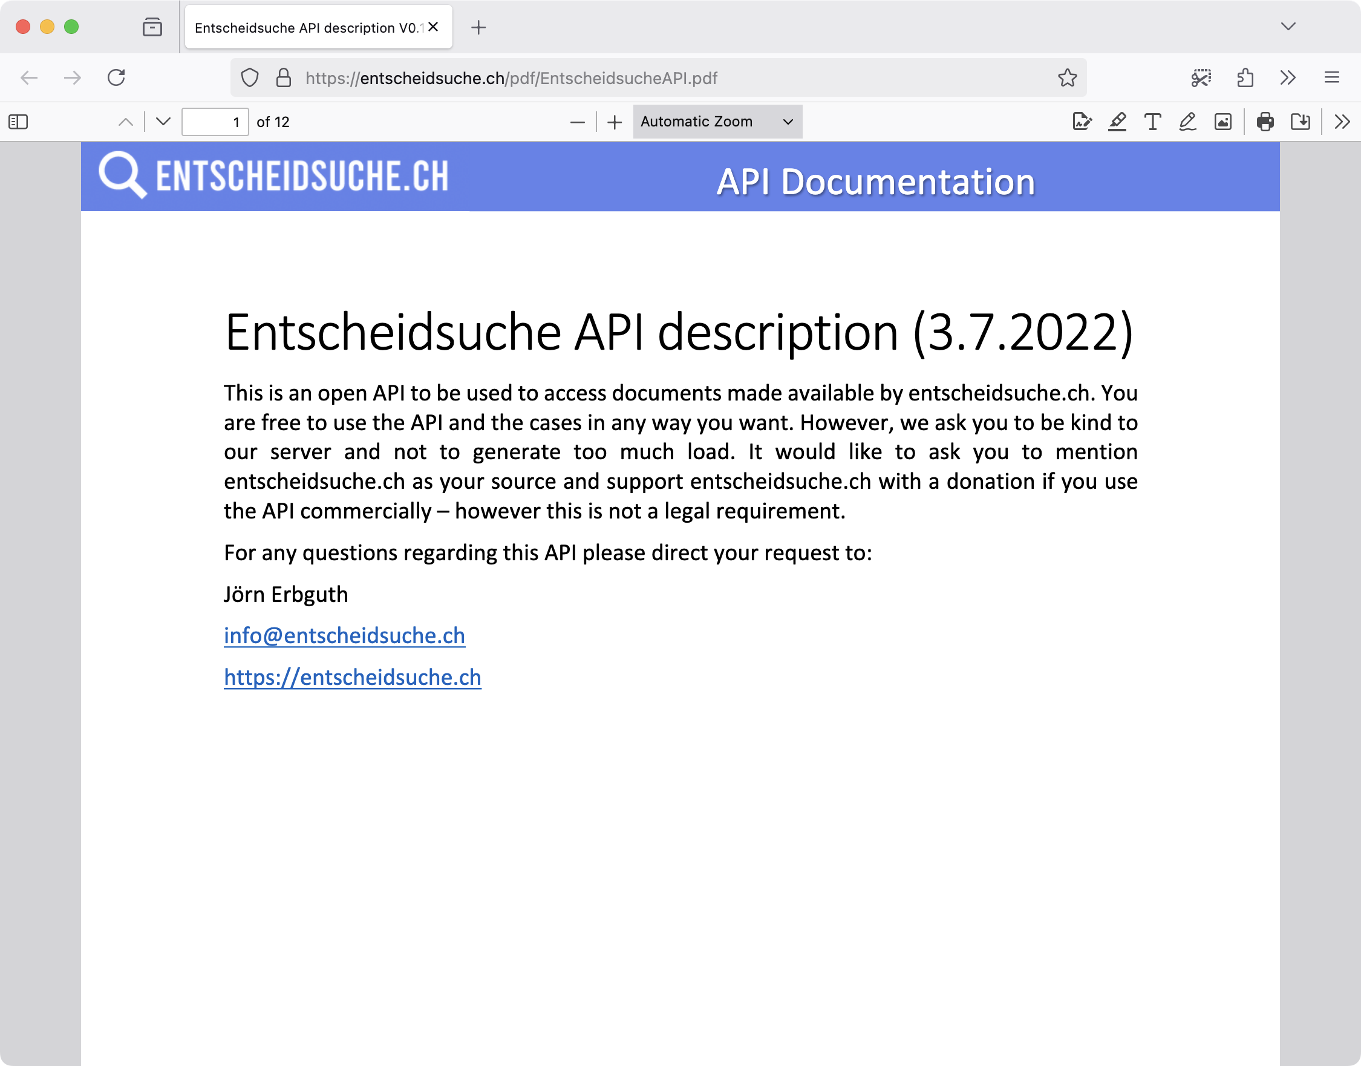Image resolution: width=1361 pixels, height=1066 pixels.
Task: Open a new browser tab
Action: pos(478,27)
